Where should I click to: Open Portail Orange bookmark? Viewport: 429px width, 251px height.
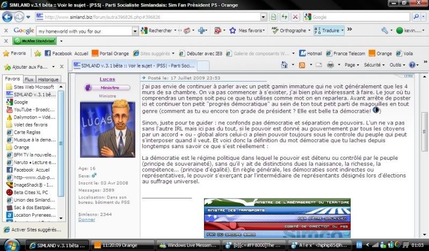point(110,54)
